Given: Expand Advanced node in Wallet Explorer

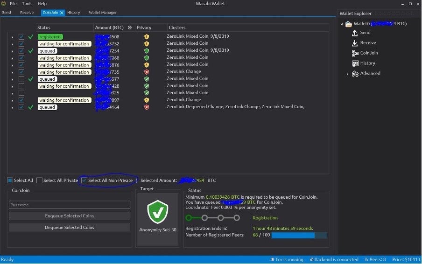Looking at the screenshot, I should tap(347, 74).
